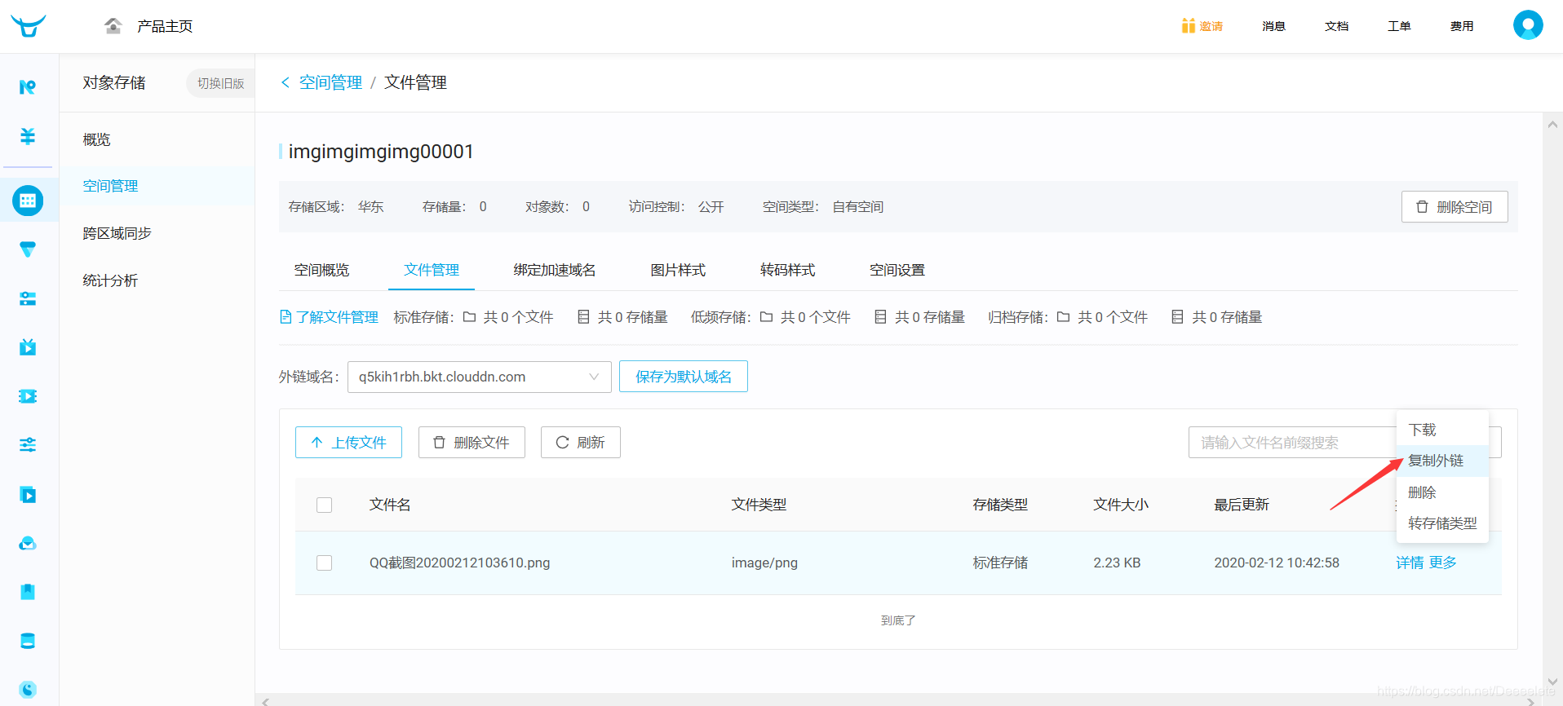Click 产品主页 in the header
The image size is (1563, 706).
click(x=165, y=26)
